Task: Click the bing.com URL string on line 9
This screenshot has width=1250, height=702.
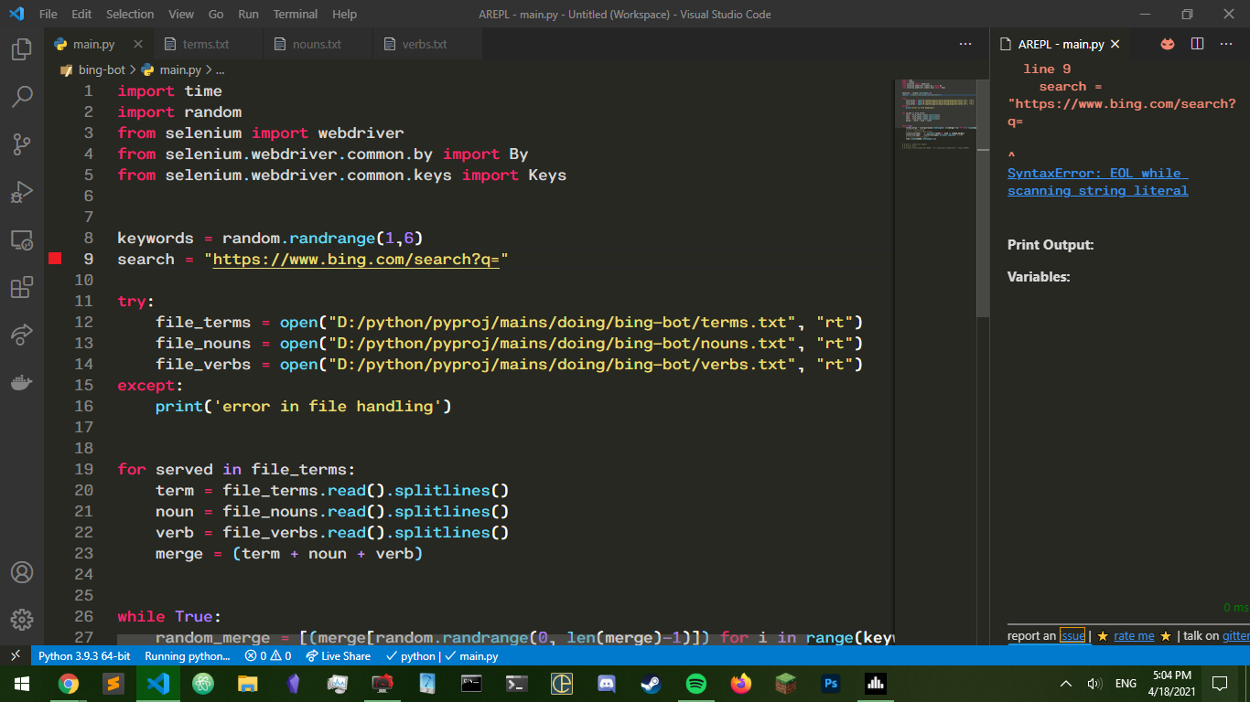Action: (x=356, y=259)
